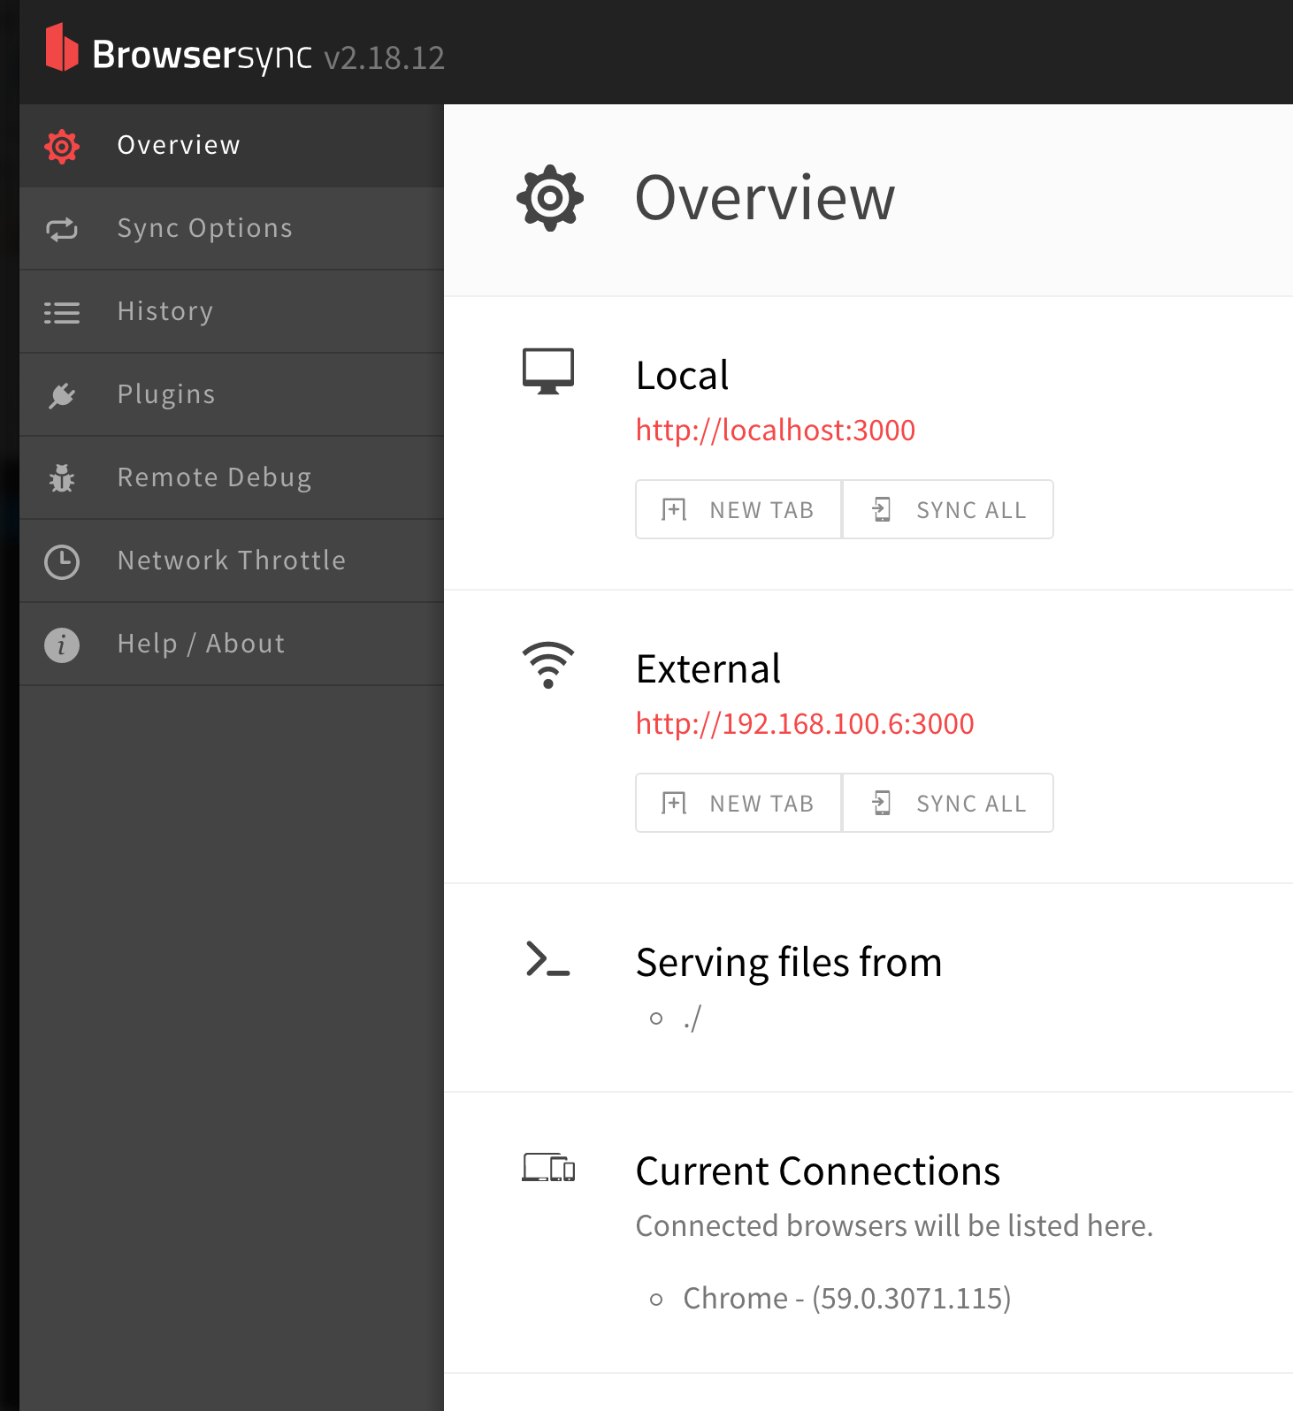This screenshot has width=1293, height=1411.
Task: Click the Network Throttle clock icon
Action: pyautogui.click(x=62, y=562)
